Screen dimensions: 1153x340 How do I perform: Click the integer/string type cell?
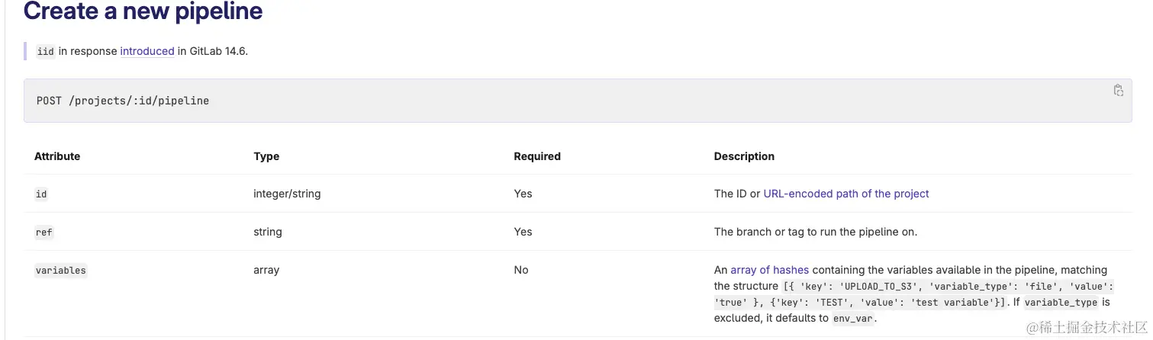click(287, 194)
